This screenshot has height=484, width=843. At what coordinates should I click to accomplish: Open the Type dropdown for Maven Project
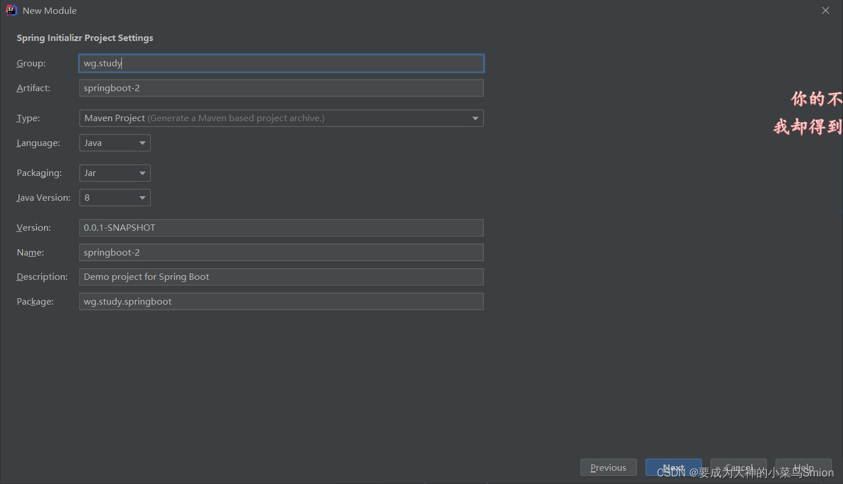281,118
